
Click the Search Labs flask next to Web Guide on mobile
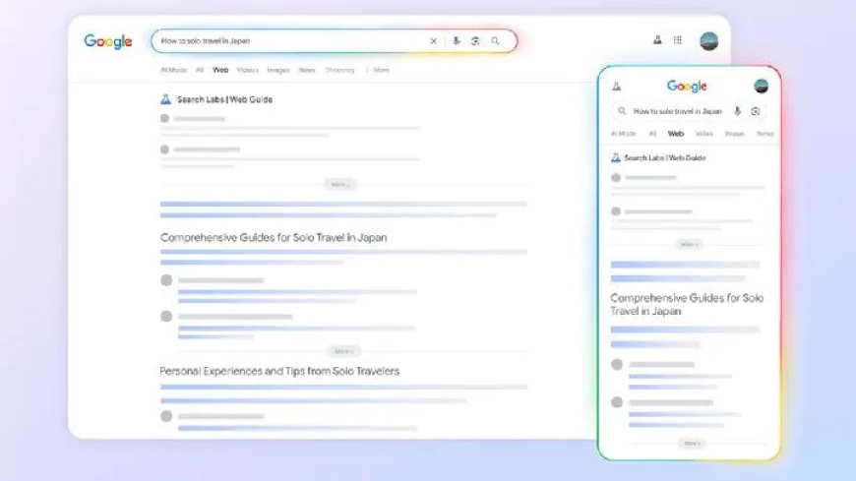(616, 157)
